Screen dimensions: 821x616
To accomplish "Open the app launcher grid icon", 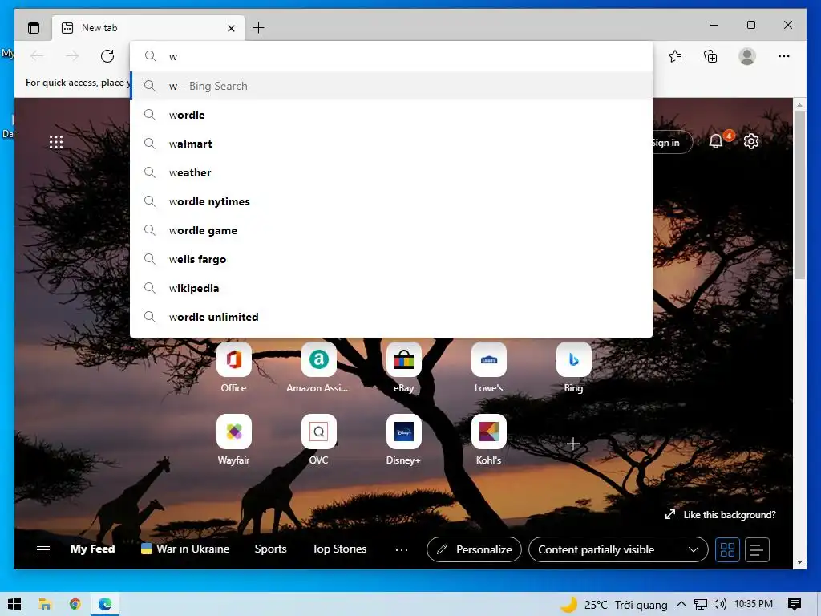I will click(56, 142).
